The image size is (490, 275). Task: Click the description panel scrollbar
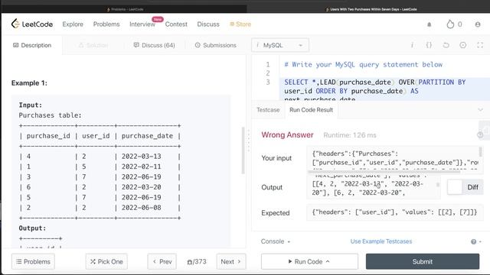[x=243, y=150]
